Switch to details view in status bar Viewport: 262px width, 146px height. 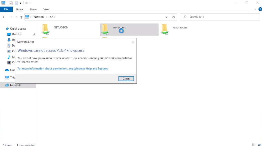coord(254,145)
